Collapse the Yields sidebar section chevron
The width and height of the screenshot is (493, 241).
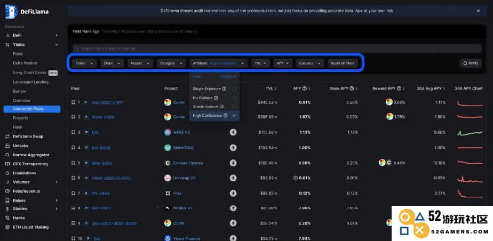[x=57, y=45]
